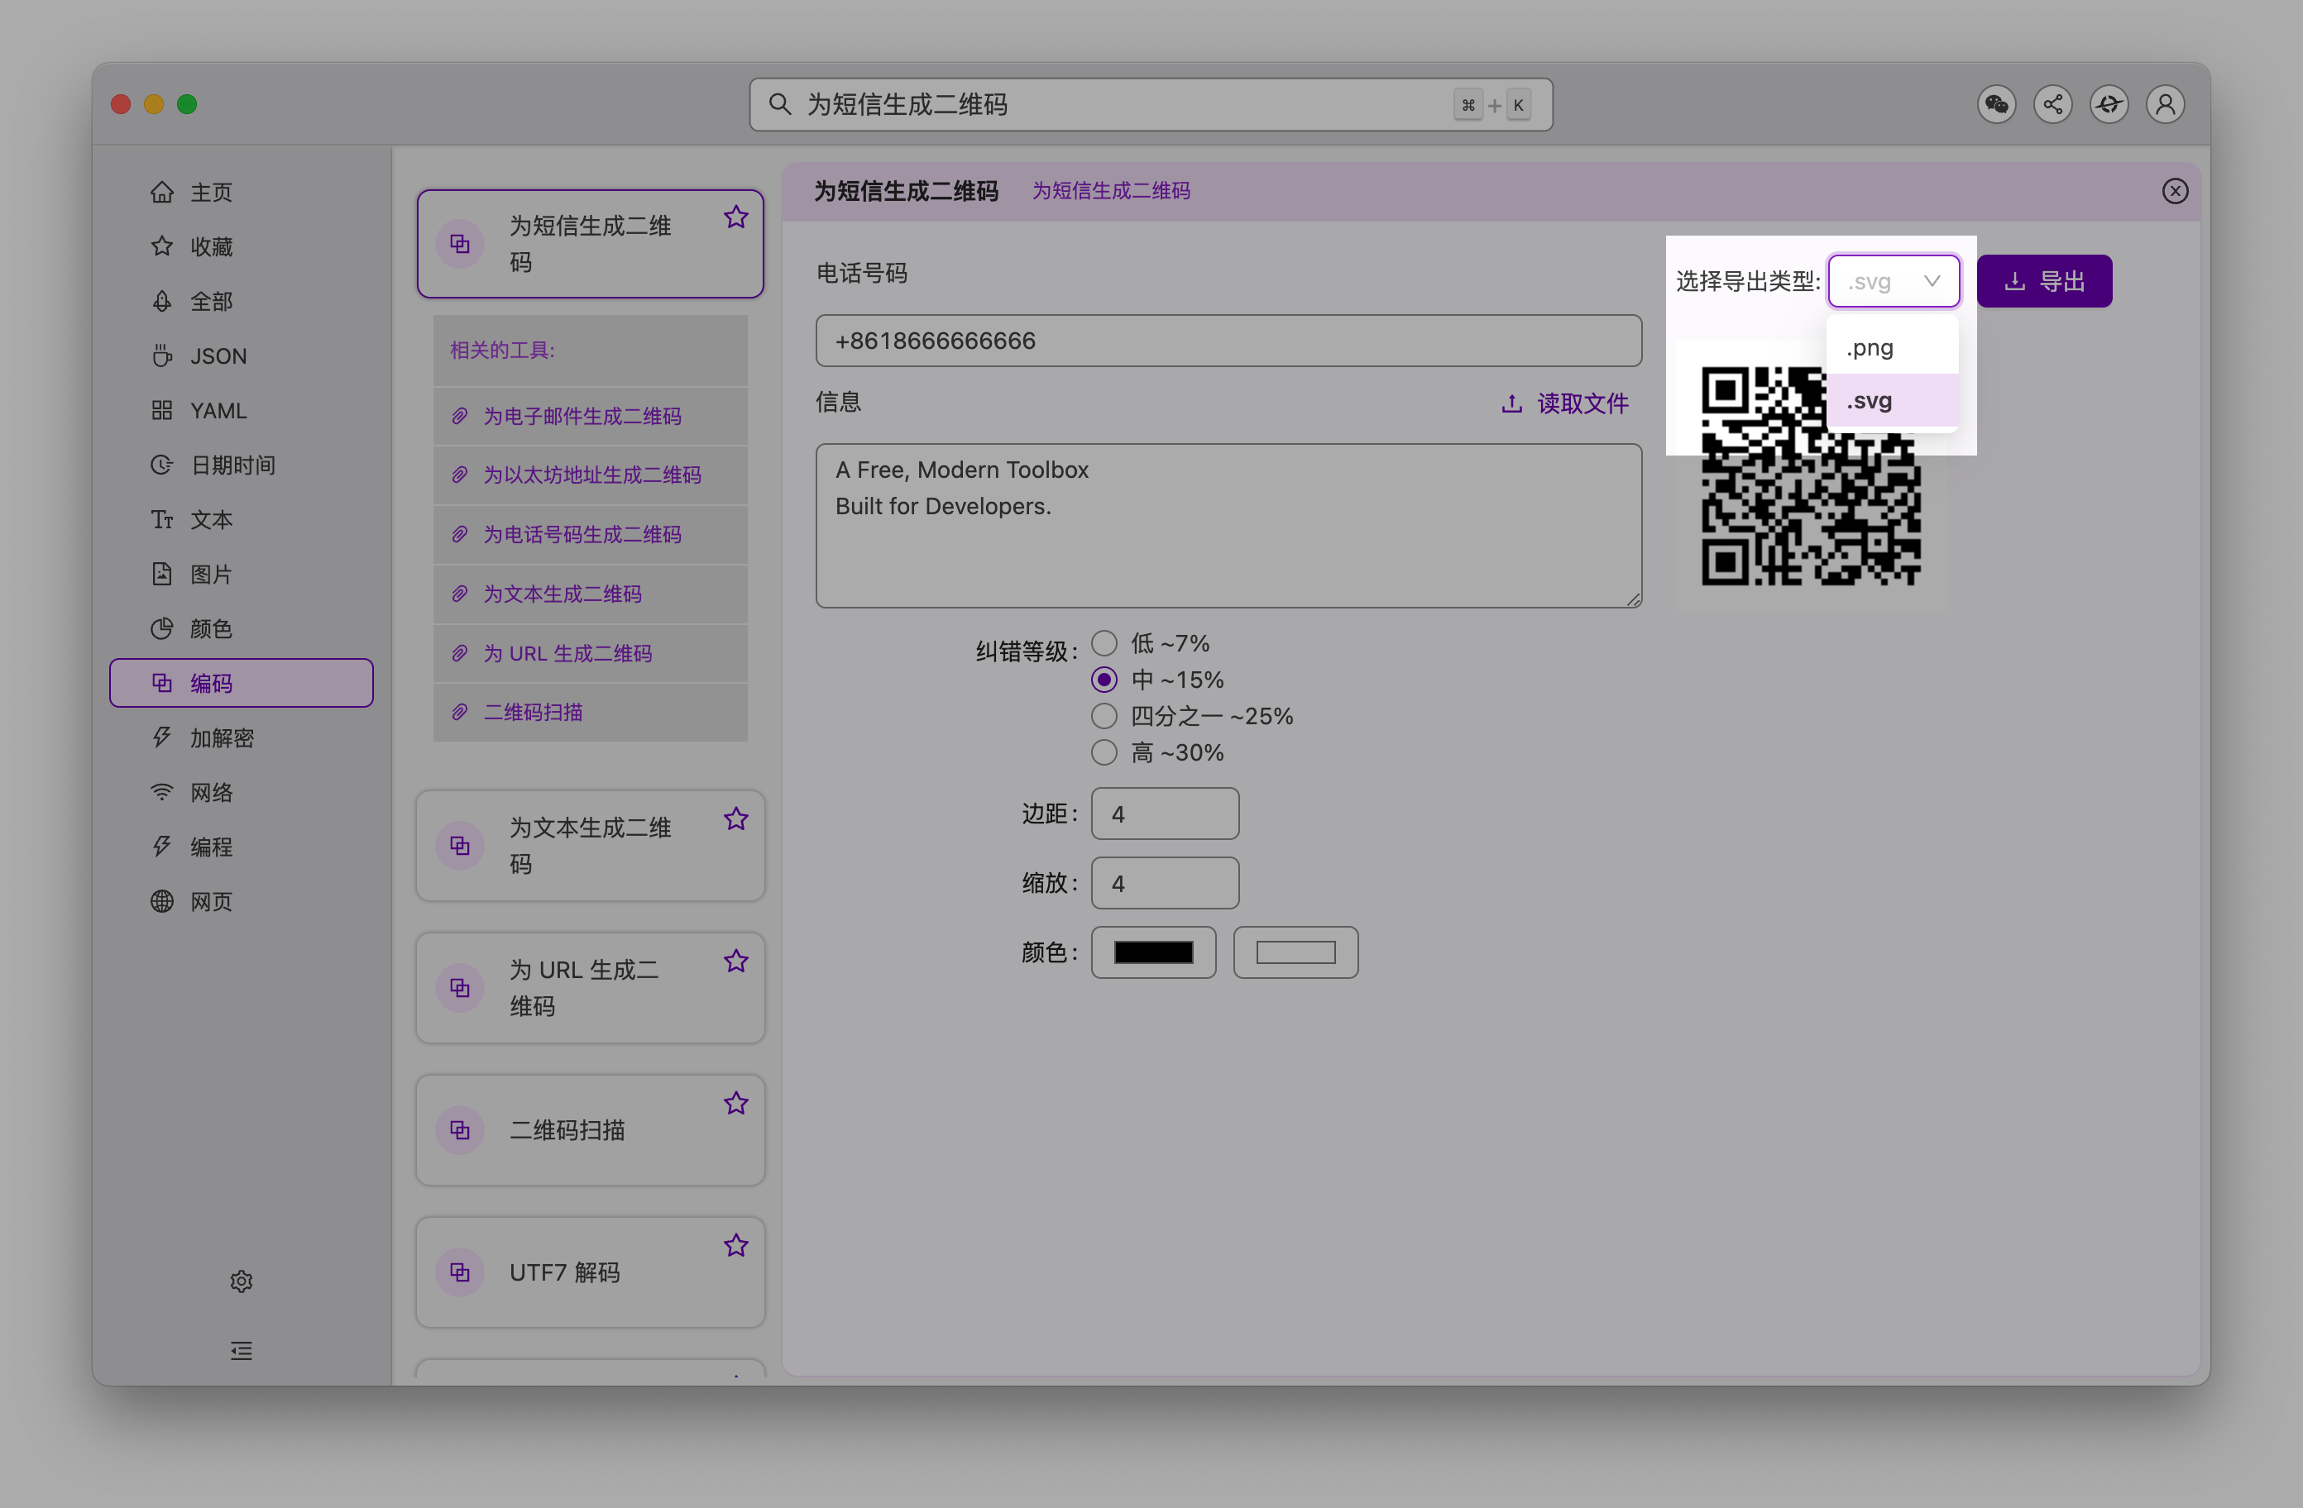Star the 为 URL 生成二维码 card

(x=736, y=962)
